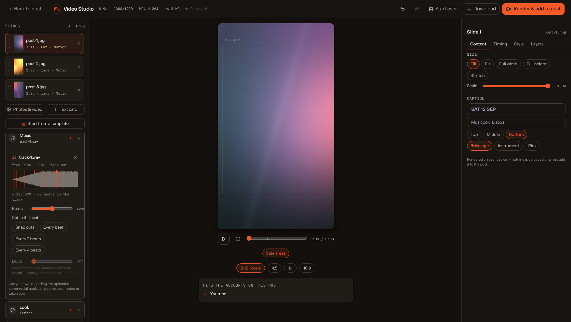The width and height of the screenshot is (571, 322).
Task: Switch to the Timing tab
Action: (500, 44)
